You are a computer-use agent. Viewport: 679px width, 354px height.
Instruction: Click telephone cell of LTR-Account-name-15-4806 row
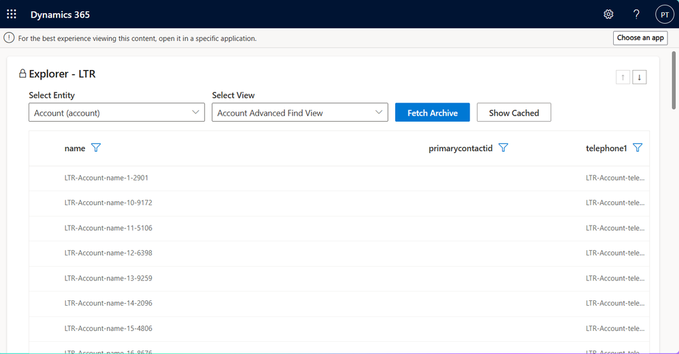point(615,328)
